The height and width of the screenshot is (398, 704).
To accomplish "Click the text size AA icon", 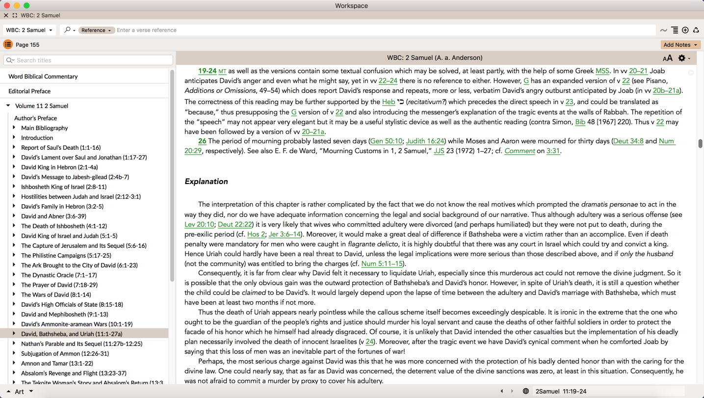I will tap(667, 58).
